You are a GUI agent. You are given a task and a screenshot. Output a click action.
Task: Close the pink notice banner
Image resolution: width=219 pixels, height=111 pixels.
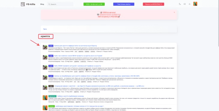coord(174,12)
